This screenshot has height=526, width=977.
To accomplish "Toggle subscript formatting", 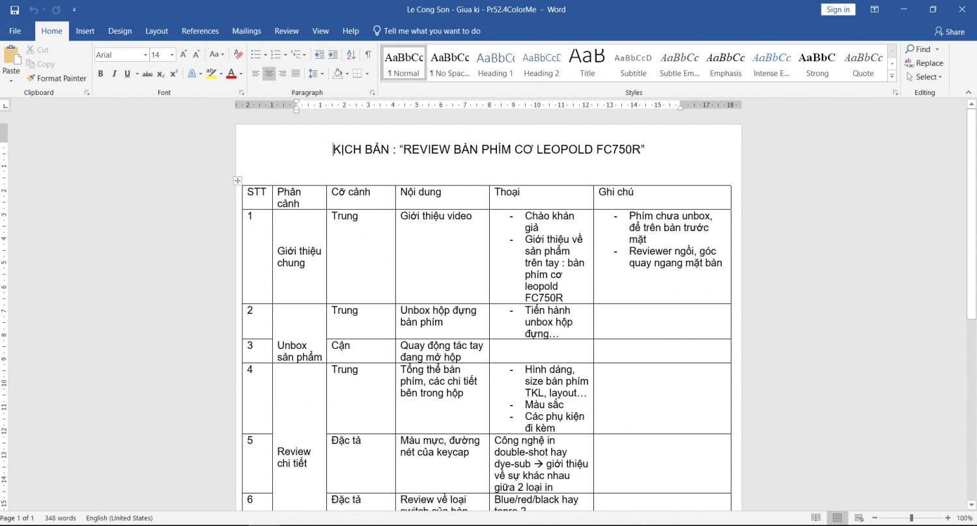I will (161, 74).
